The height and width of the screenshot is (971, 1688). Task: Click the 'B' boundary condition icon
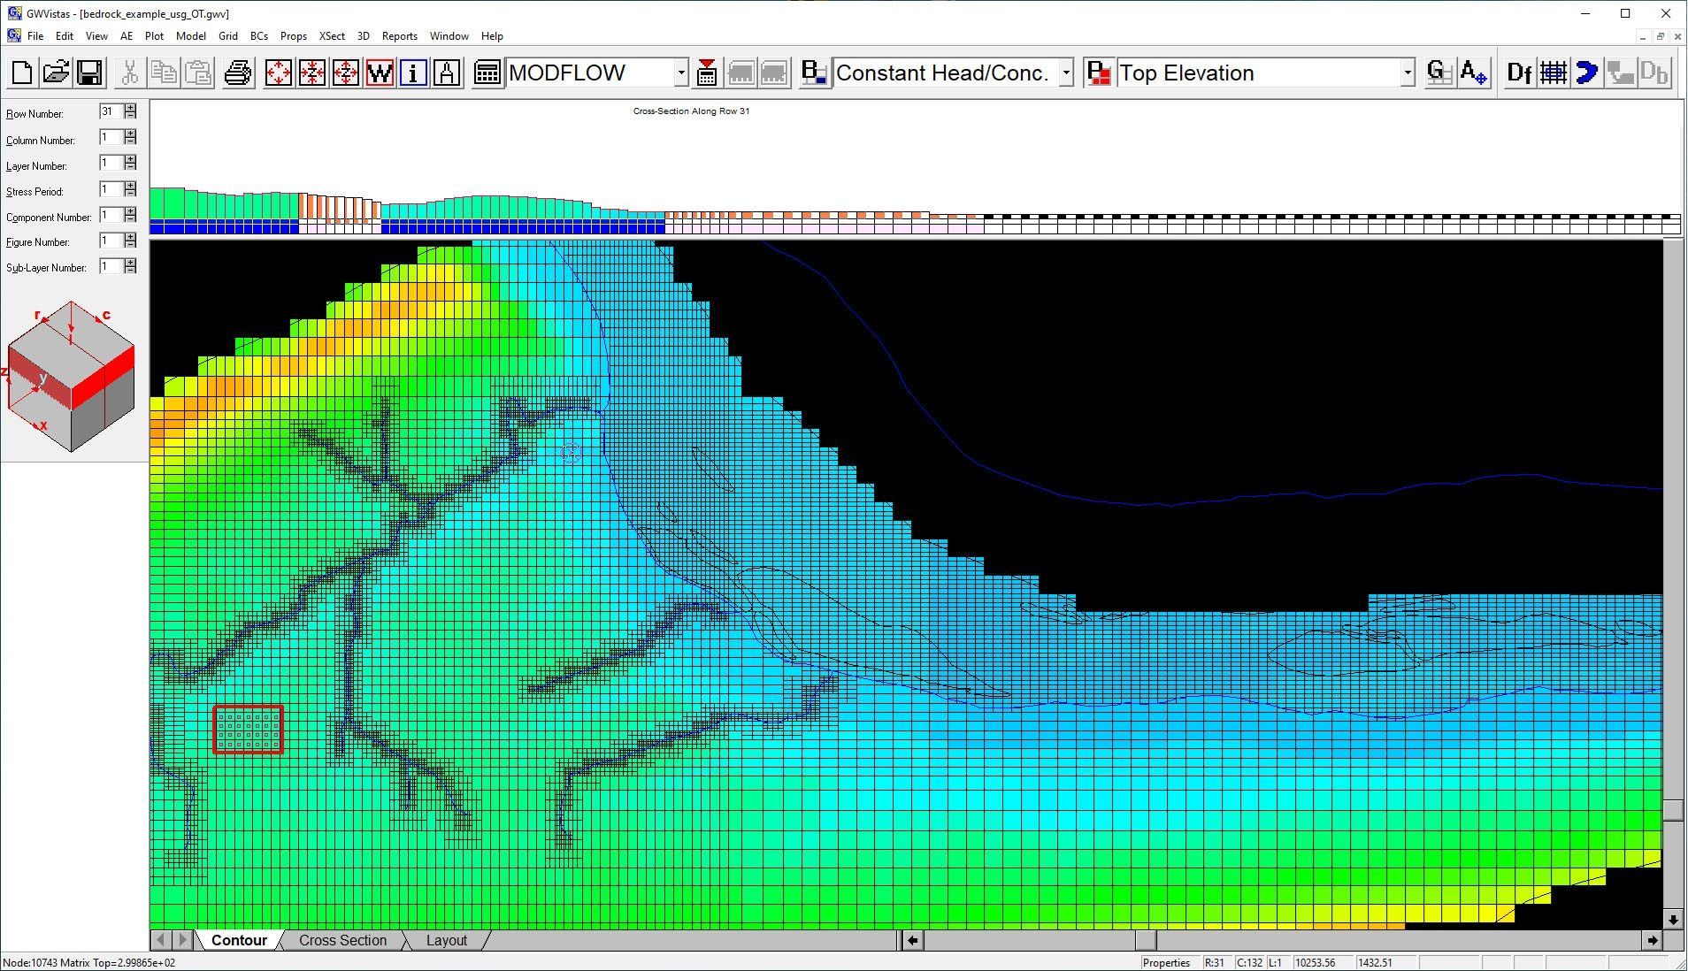click(x=814, y=73)
